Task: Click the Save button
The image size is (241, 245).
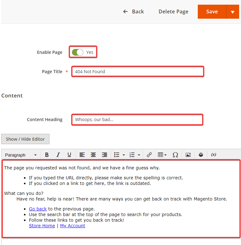Action: [x=212, y=12]
